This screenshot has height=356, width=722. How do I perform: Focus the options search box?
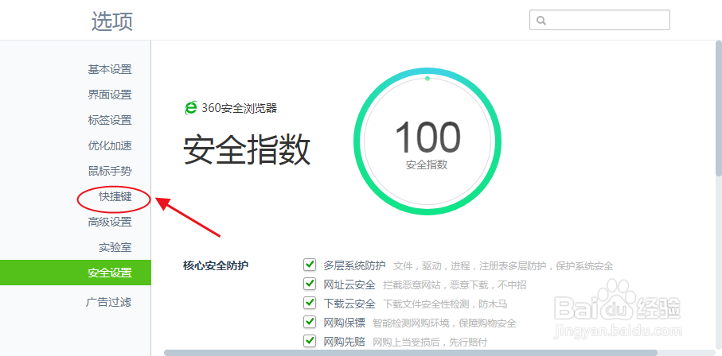(x=599, y=20)
